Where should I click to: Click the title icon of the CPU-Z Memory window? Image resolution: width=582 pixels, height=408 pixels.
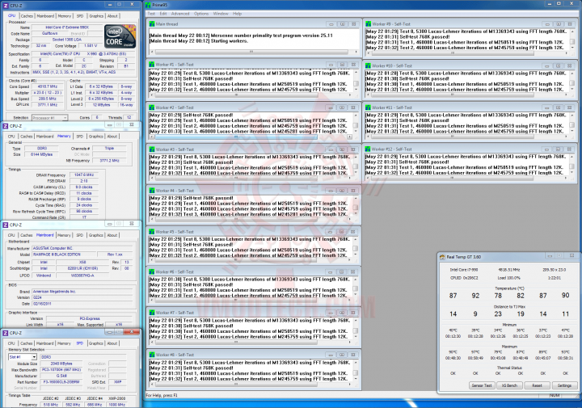pos(6,126)
